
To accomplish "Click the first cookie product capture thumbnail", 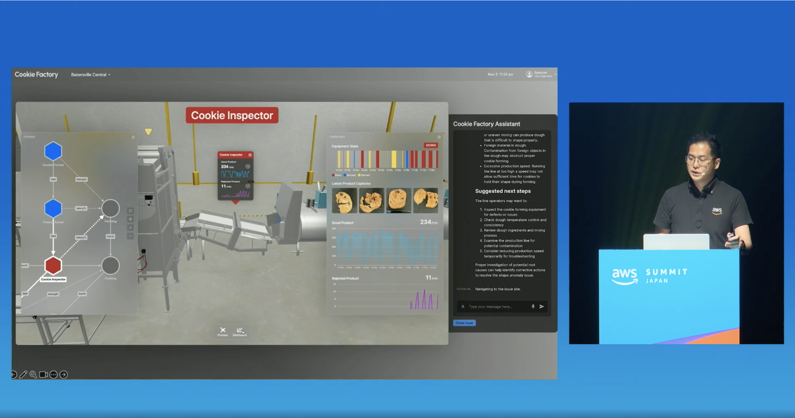I will tap(344, 201).
